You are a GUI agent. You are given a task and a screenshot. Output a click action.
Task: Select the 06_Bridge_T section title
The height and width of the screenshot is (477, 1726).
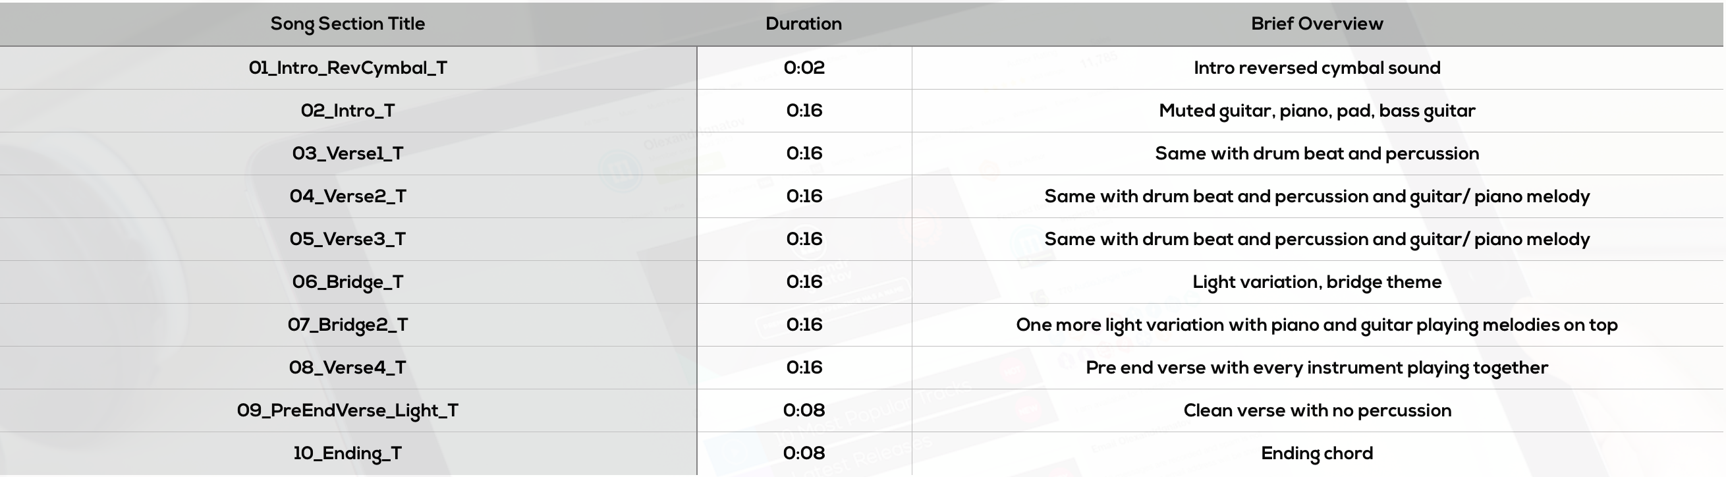tap(348, 282)
